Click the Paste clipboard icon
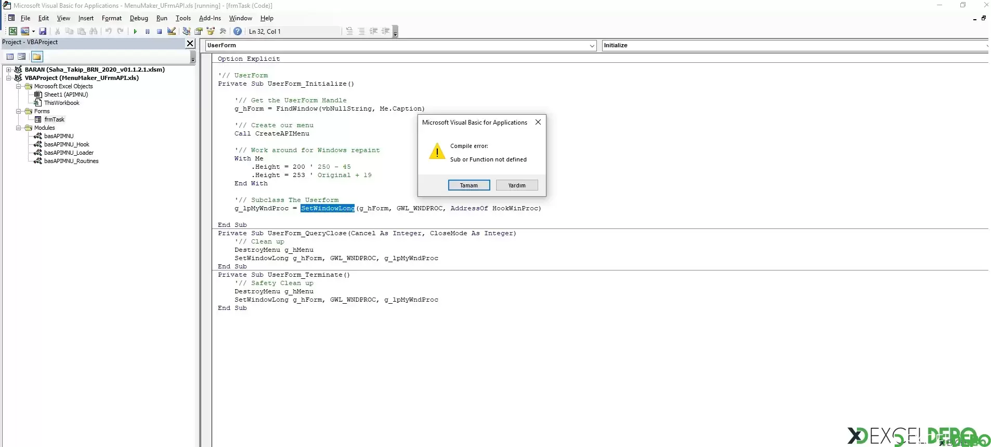 tap(81, 31)
